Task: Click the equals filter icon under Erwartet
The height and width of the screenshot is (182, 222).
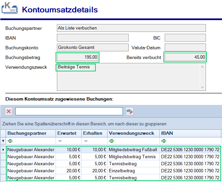Action: [60, 141]
